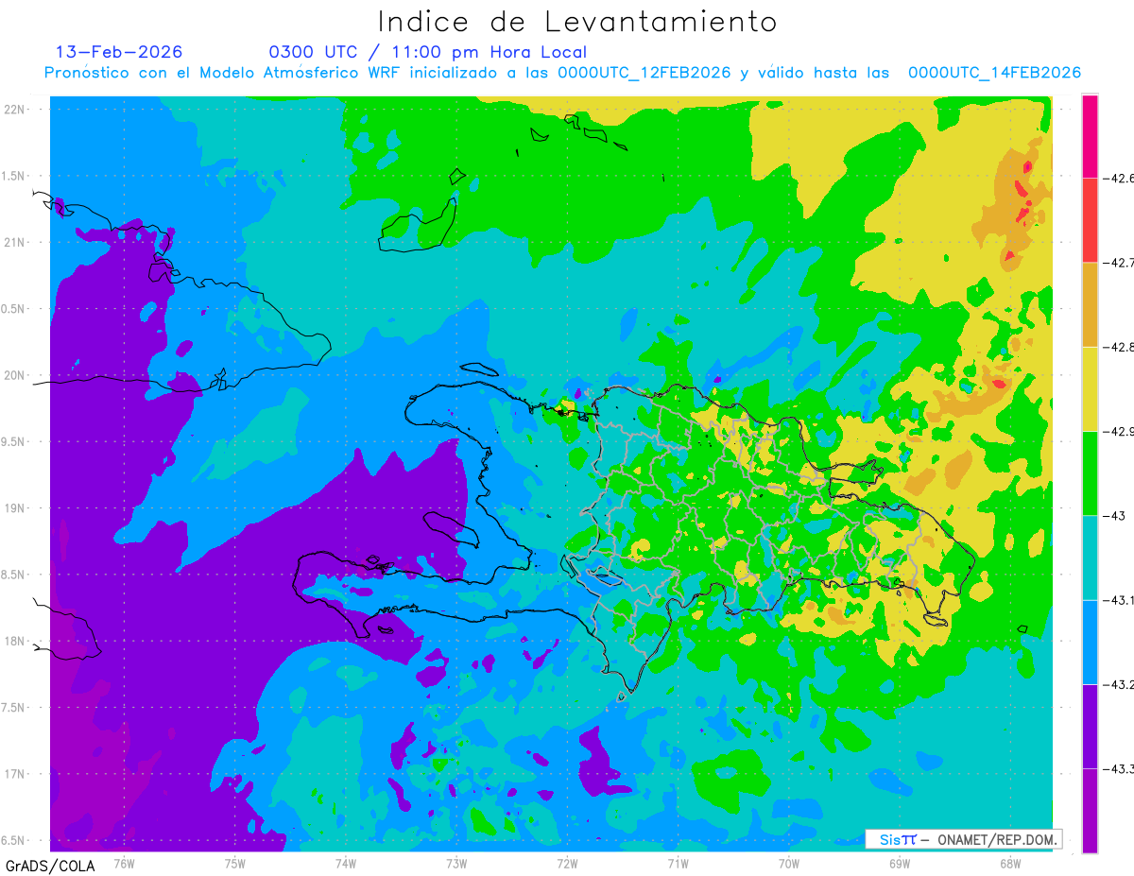The image size is (1134, 876).
Task: Click longitude label "75W"
Action: coord(234,863)
